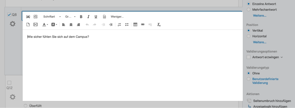Screen dimensions: 295x108
Task: Select Mehrfachantwort
Action: [249, 9]
